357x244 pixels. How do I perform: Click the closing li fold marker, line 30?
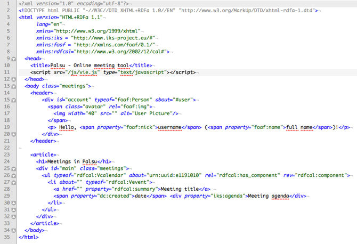tap(14, 202)
